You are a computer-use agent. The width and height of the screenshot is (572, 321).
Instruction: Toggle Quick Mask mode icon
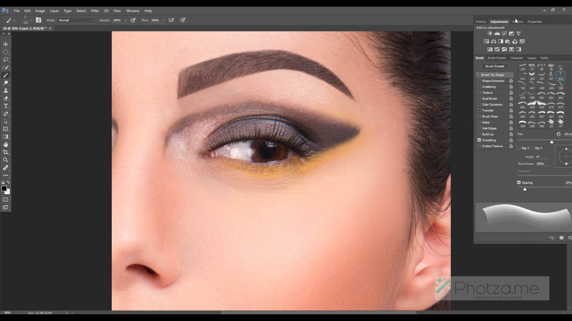6,199
